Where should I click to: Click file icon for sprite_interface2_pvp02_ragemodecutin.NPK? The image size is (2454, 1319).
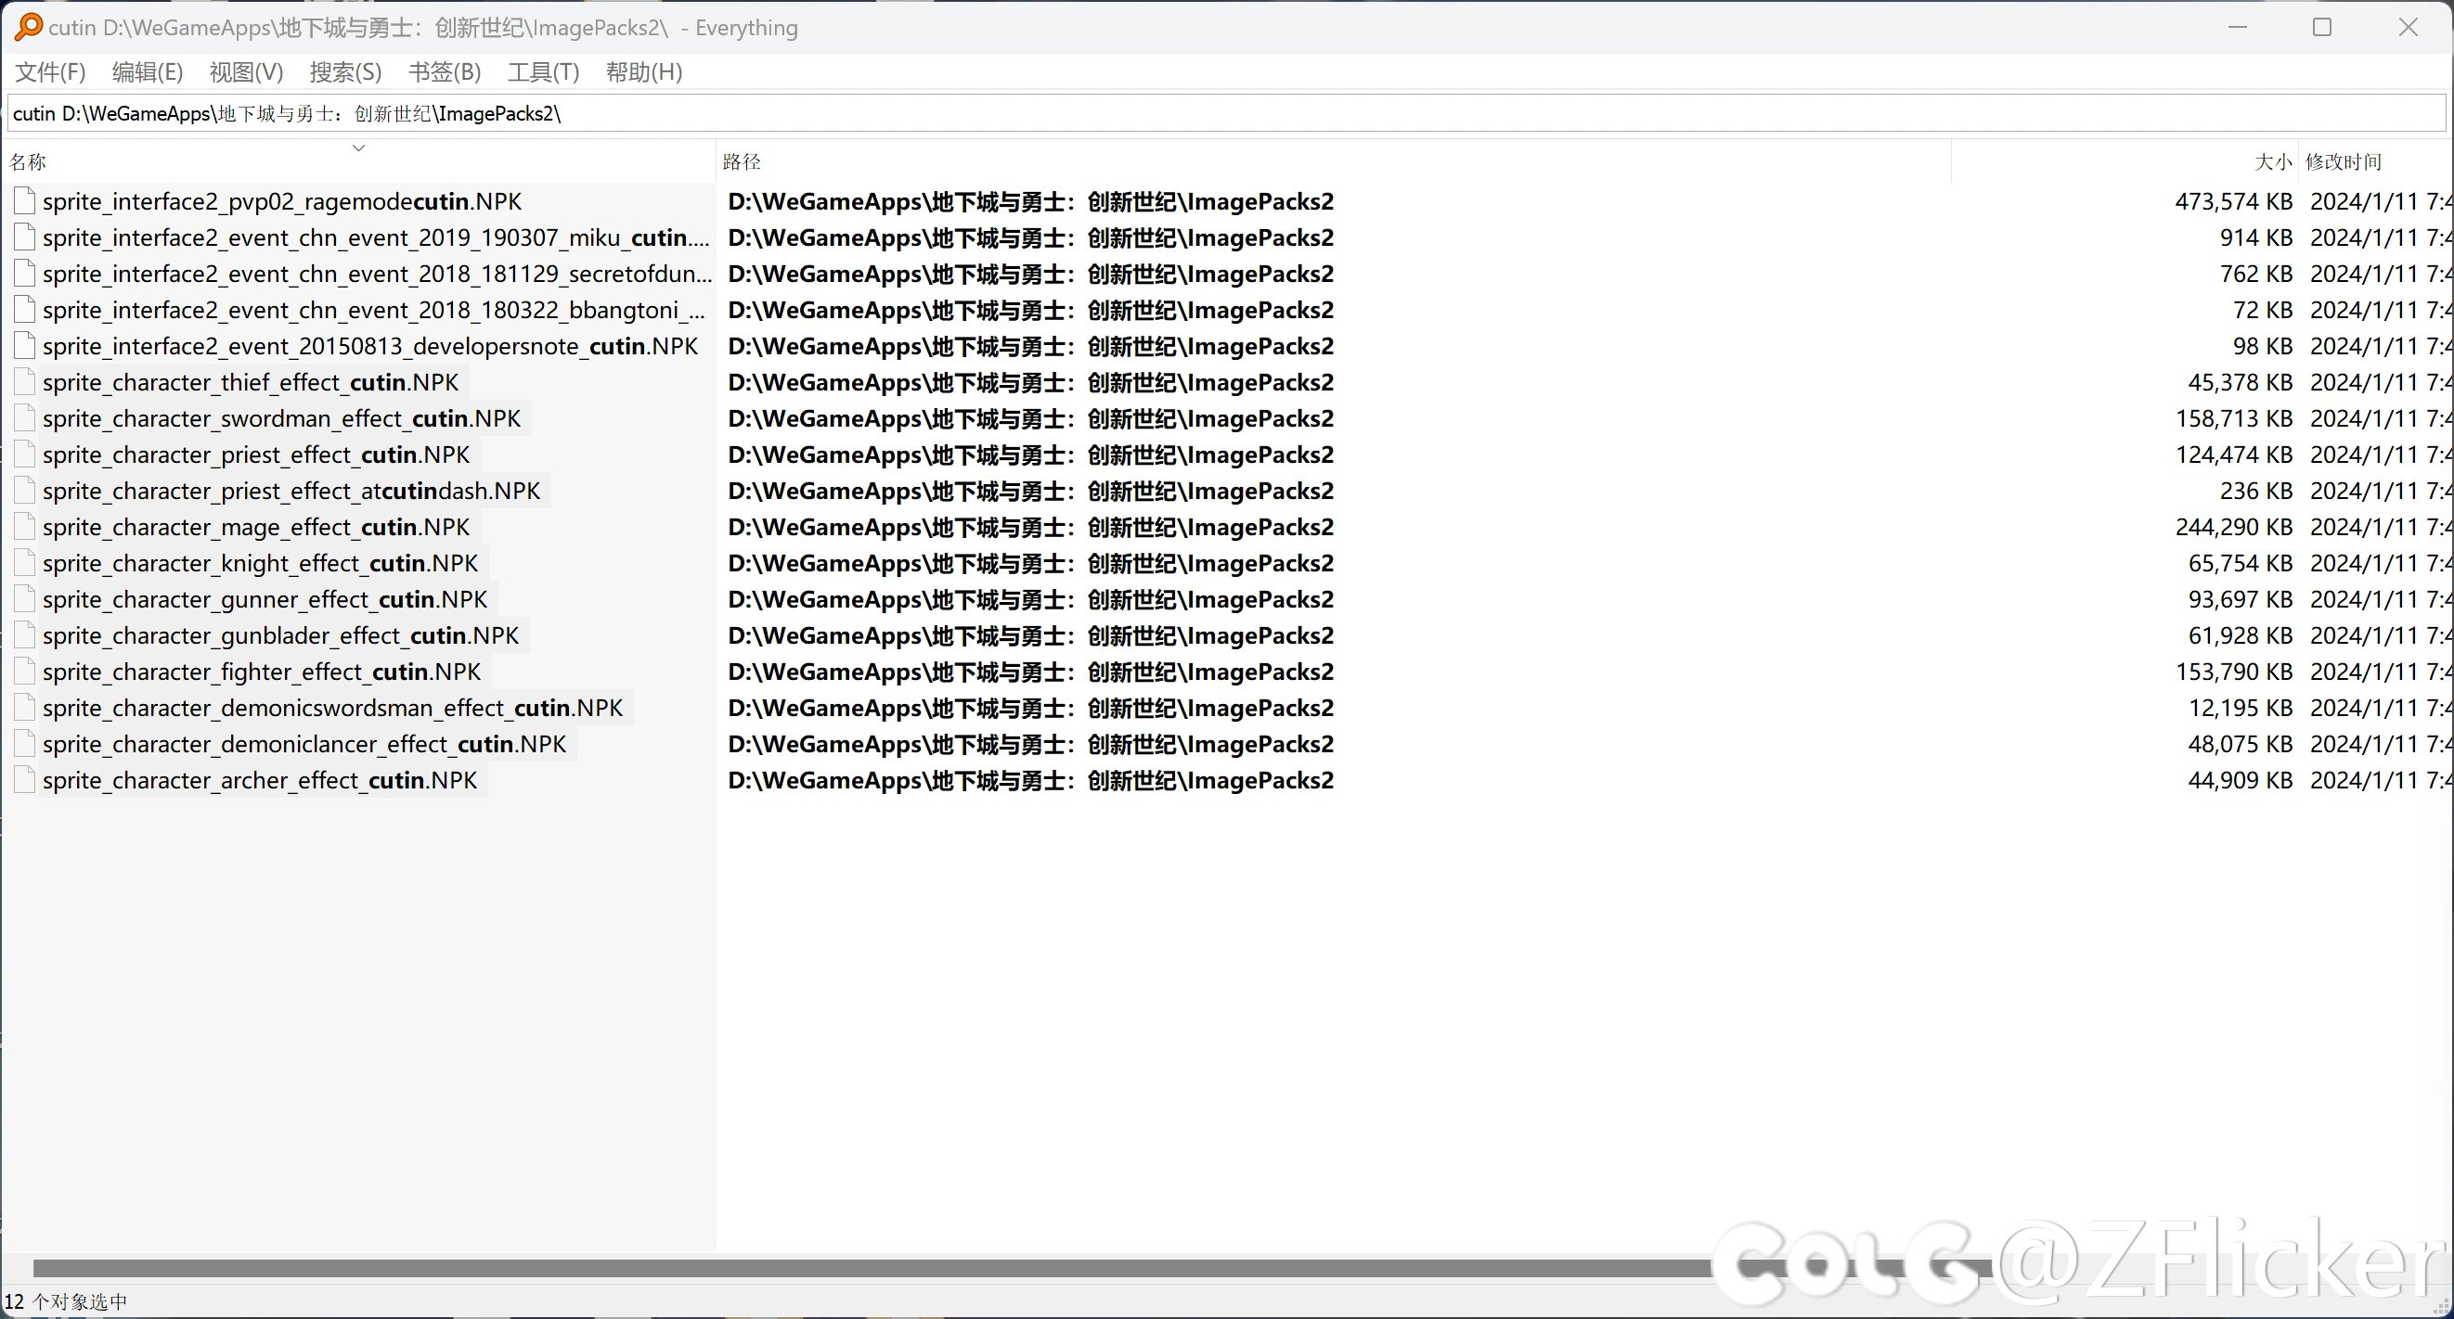click(x=26, y=201)
